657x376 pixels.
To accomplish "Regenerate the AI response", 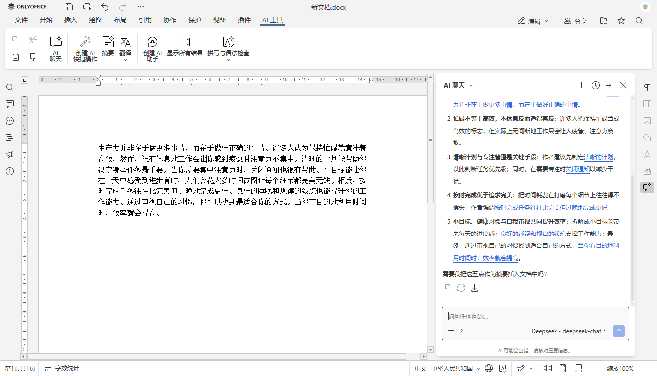I will coord(461,288).
